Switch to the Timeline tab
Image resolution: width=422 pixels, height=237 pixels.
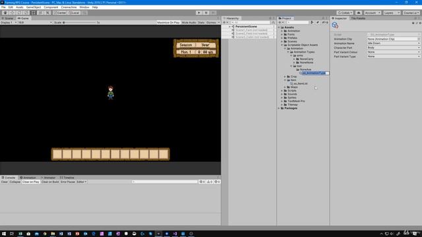(67, 178)
